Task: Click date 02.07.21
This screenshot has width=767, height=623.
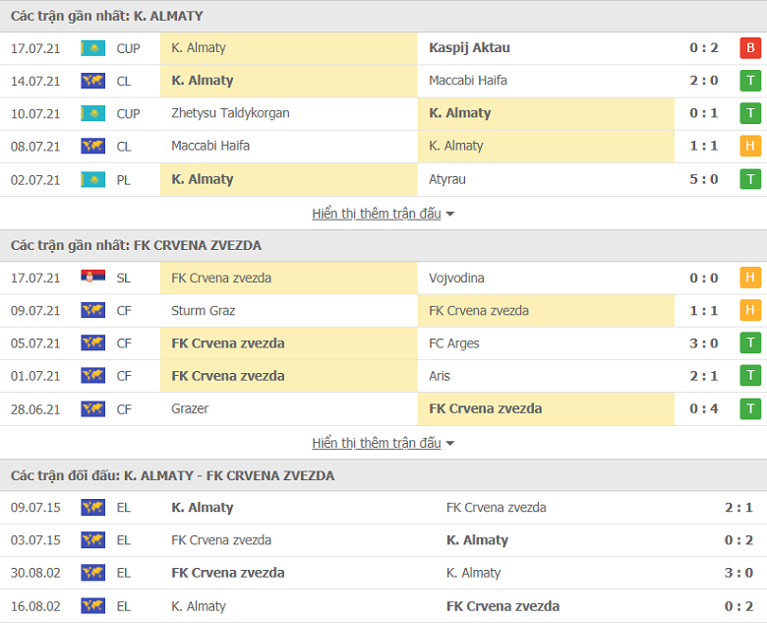Action: 35,180
